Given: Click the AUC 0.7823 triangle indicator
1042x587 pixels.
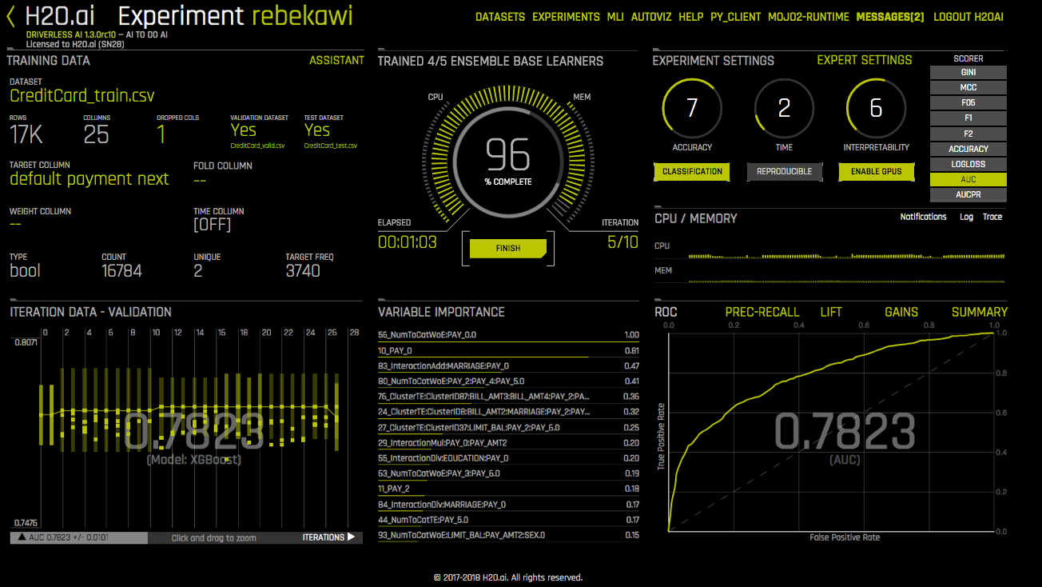Looking at the screenshot, I should pyautogui.click(x=22, y=537).
